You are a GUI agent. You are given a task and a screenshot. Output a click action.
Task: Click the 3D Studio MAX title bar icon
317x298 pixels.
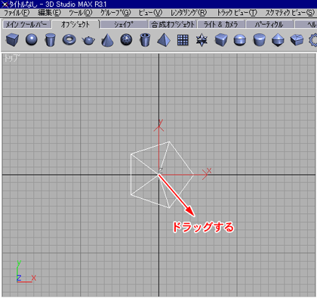5,4
